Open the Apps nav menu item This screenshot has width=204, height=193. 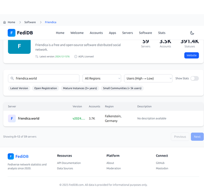pos(113,33)
